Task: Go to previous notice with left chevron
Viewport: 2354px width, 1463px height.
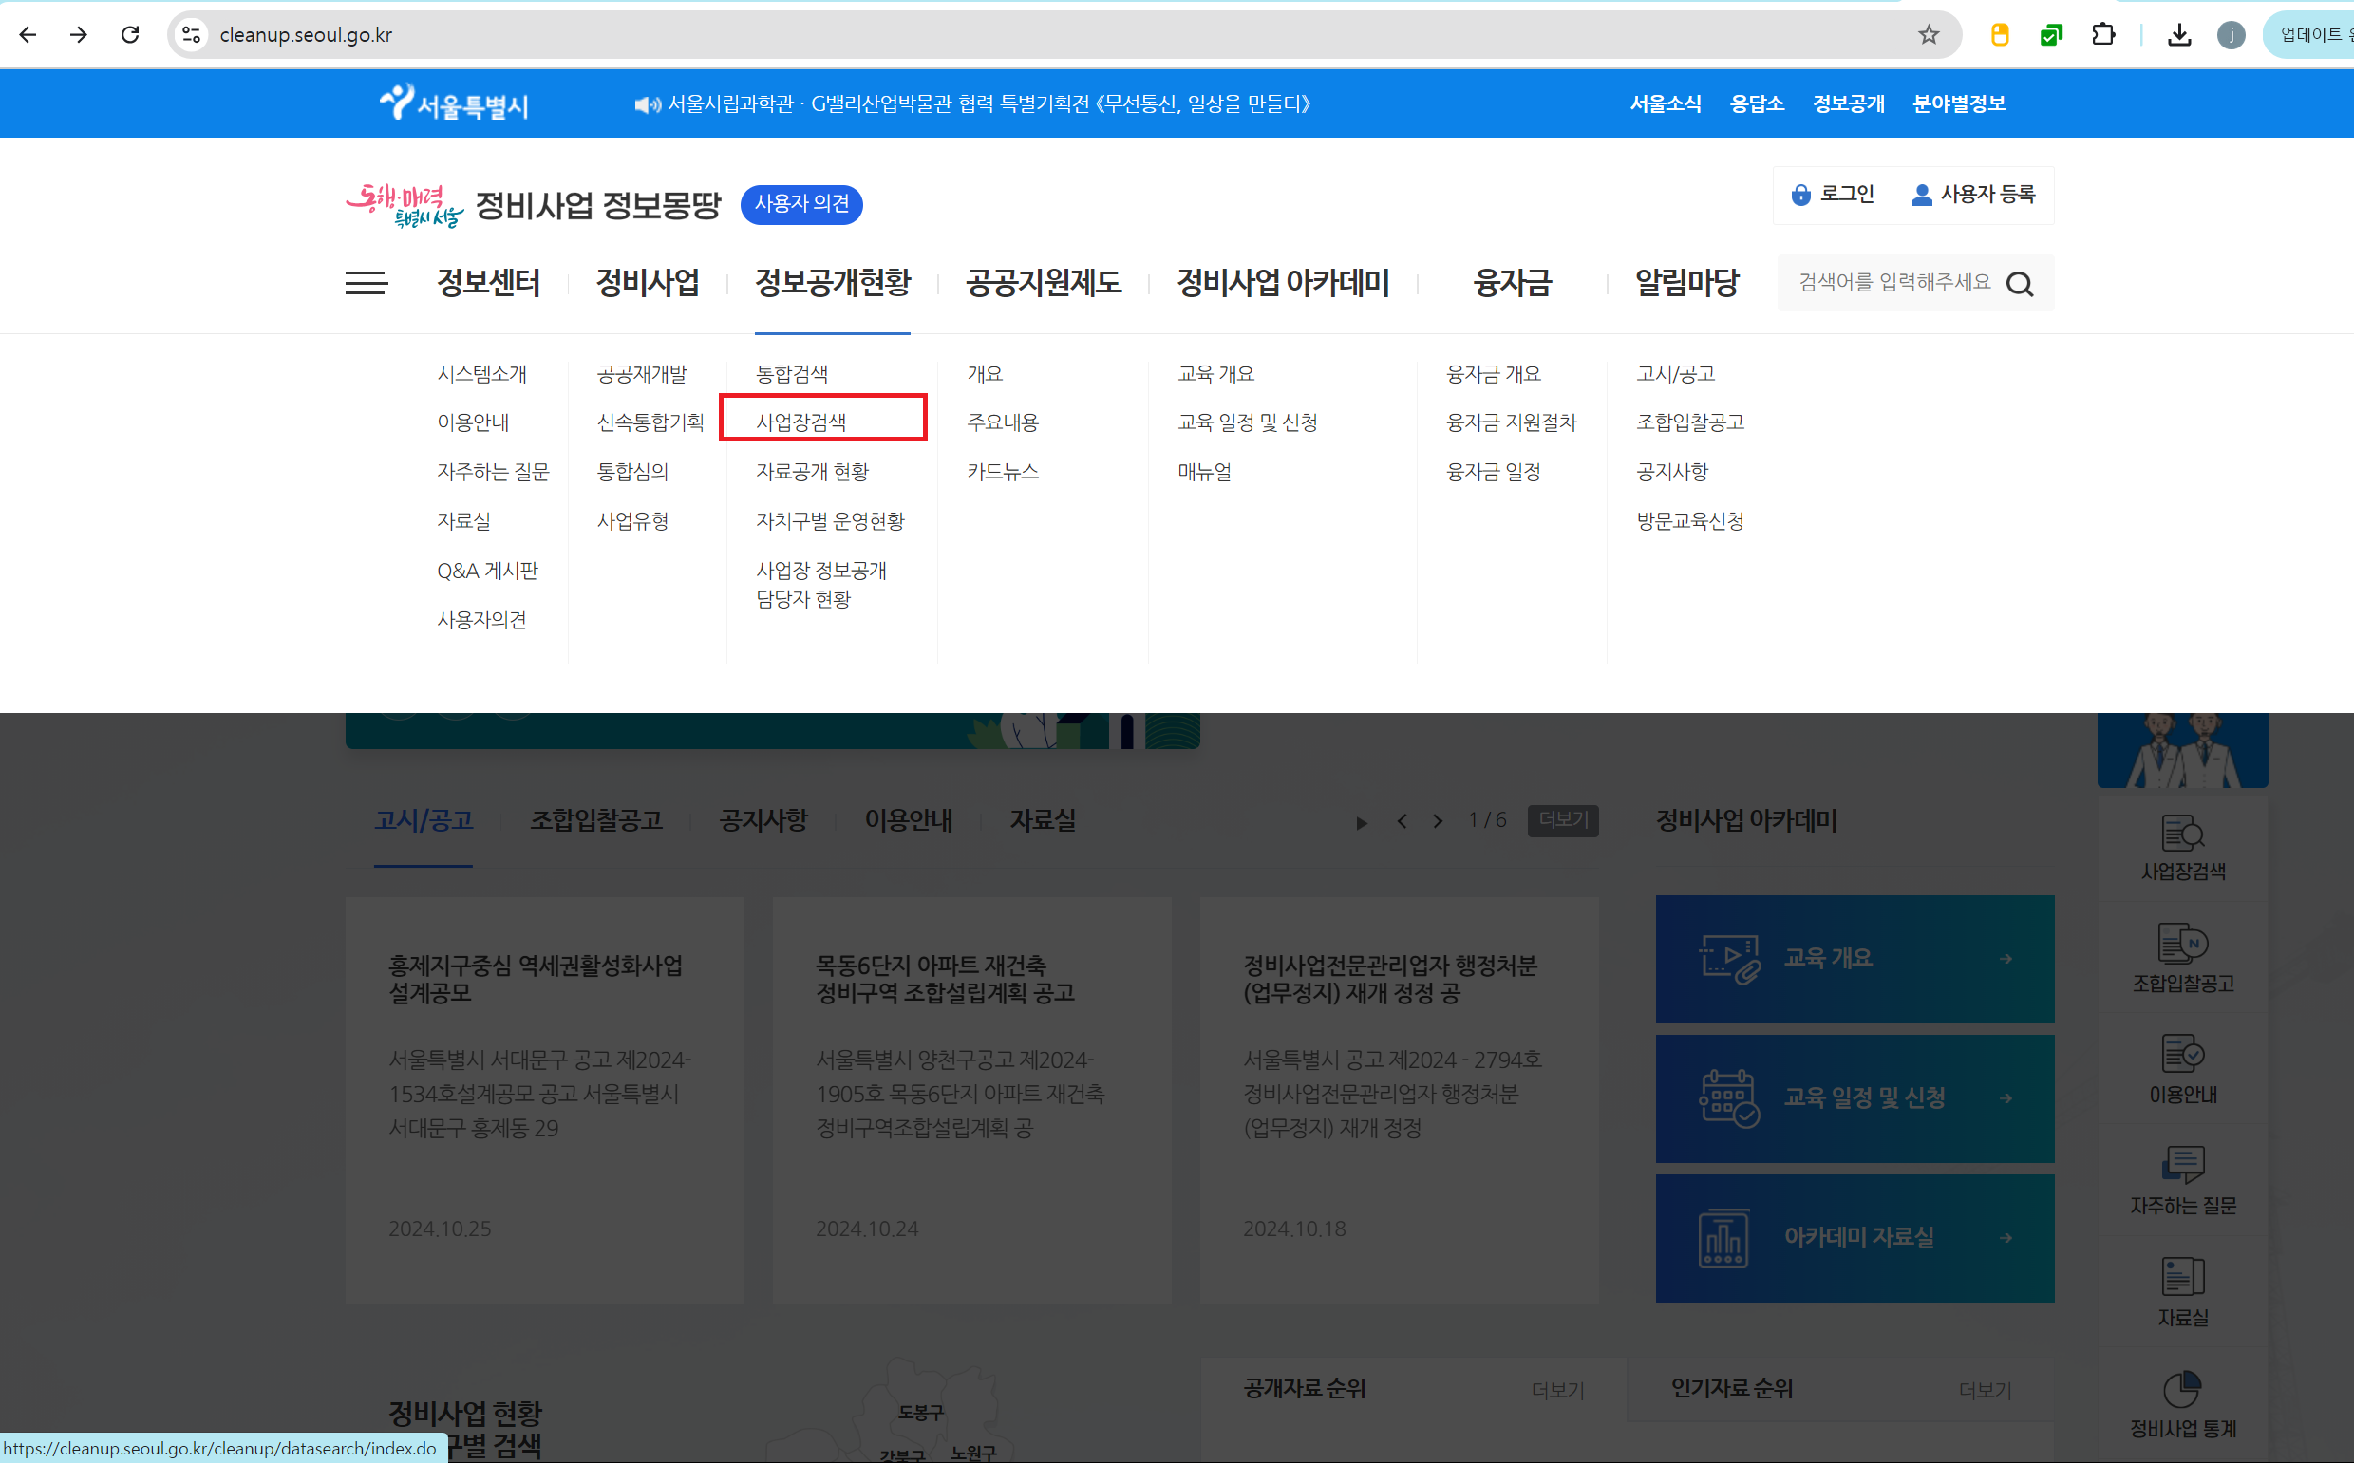Action: coord(1402,821)
